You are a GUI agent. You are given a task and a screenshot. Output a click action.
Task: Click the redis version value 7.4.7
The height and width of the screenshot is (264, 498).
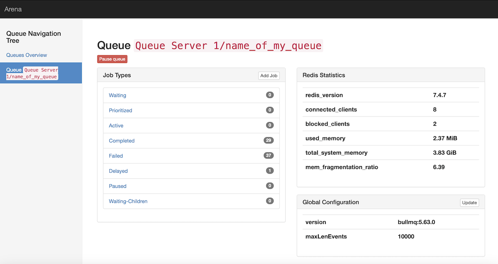click(439, 95)
